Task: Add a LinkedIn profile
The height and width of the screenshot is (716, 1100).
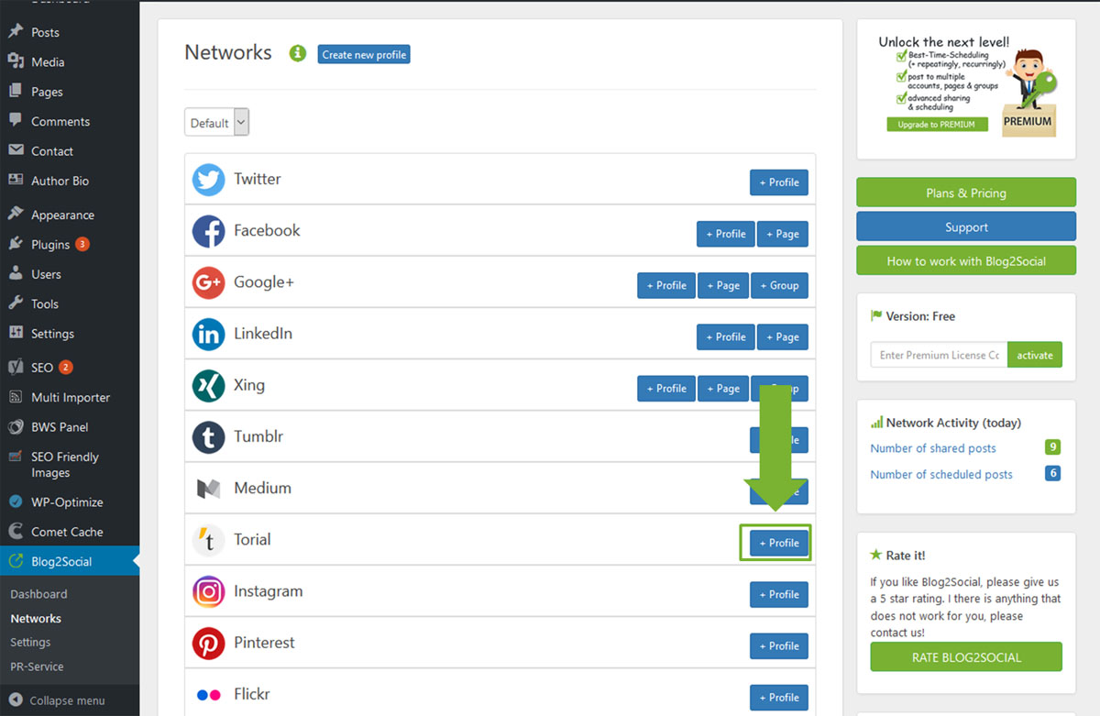Action: tap(726, 336)
